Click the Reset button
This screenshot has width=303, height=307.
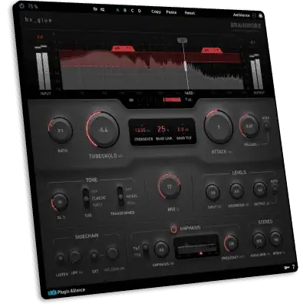click(x=189, y=13)
